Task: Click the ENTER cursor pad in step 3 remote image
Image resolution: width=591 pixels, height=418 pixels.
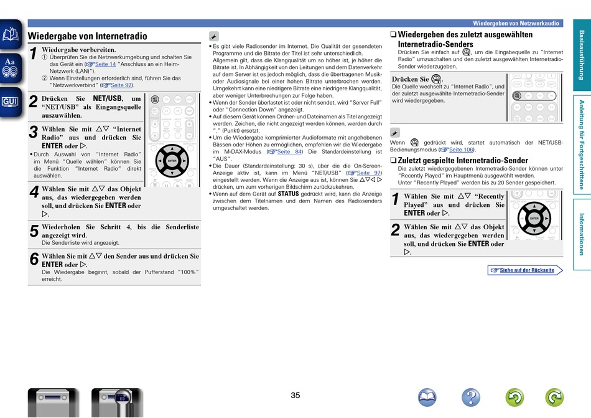Action: click(x=172, y=161)
